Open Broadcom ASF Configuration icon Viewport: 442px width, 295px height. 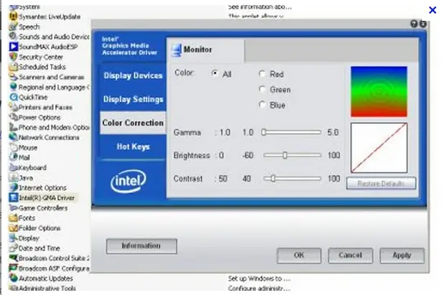pos(13,268)
